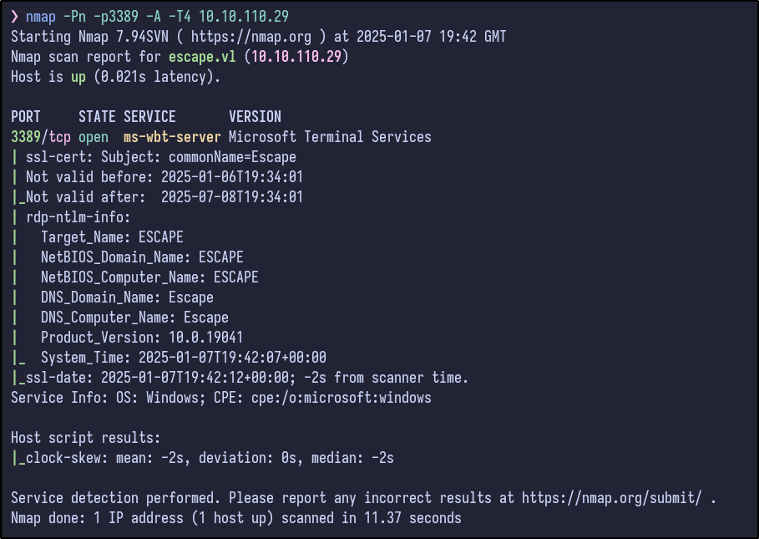Click the SERVICE column header

pos(149,117)
